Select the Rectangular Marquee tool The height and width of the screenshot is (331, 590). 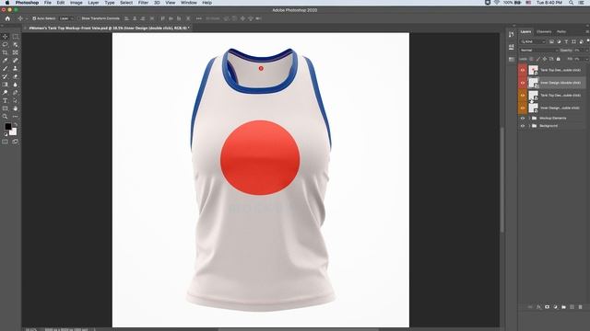[15, 37]
